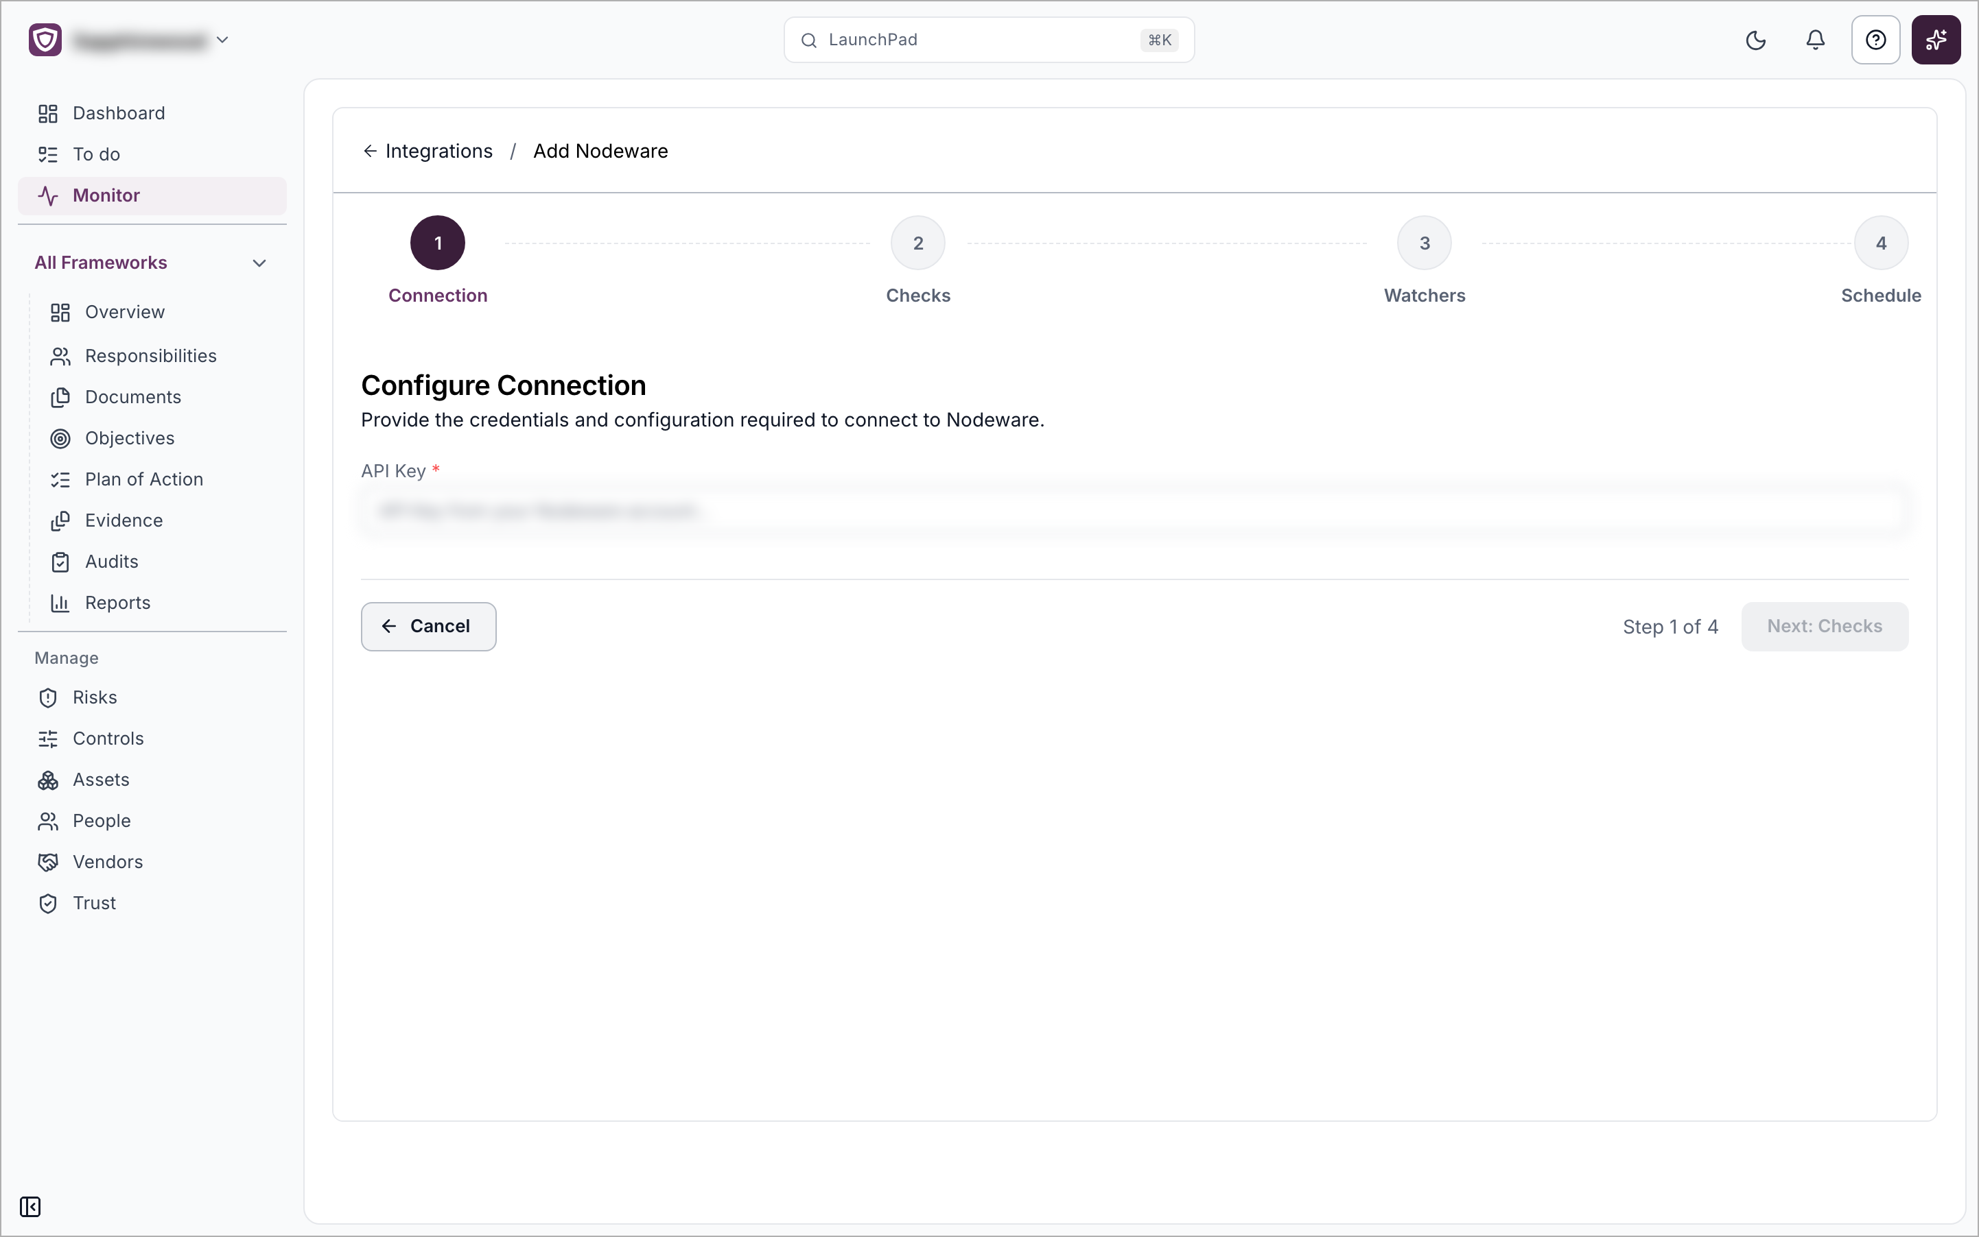Open the help question-mark button
This screenshot has width=1979, height=1237.
(x=1875, y=40)
